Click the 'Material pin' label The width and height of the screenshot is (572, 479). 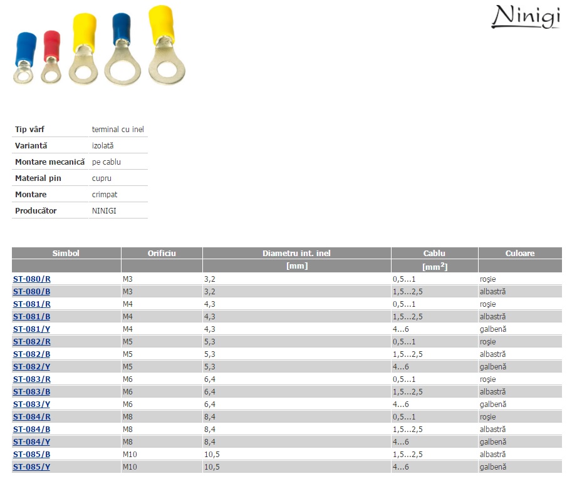(38, 178)
